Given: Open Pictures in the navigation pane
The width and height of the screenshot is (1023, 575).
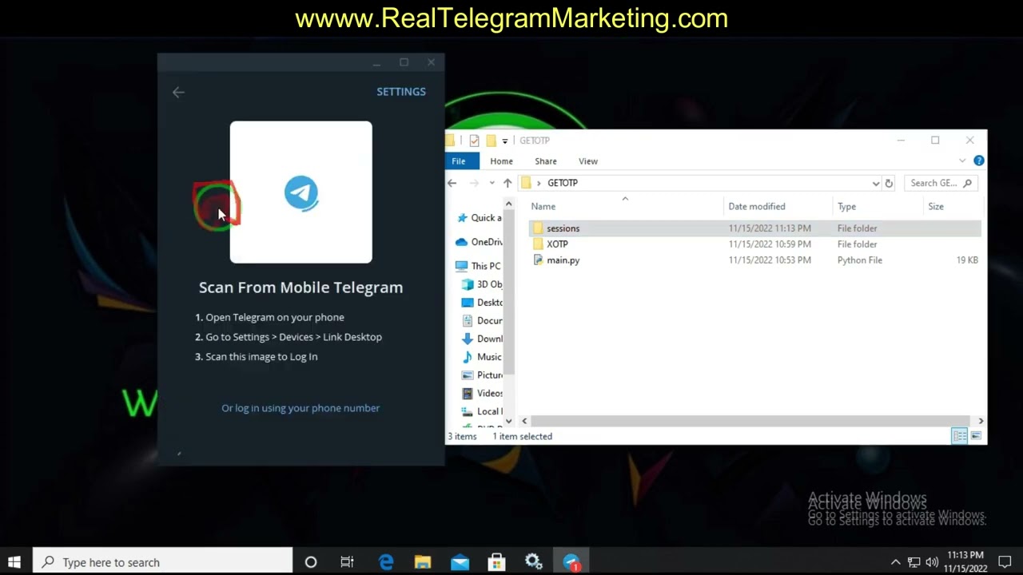Looking at the screenshot, I should (x=483, y=375).
